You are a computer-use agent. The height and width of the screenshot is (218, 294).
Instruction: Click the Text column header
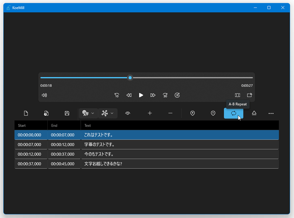pos(179,125)
